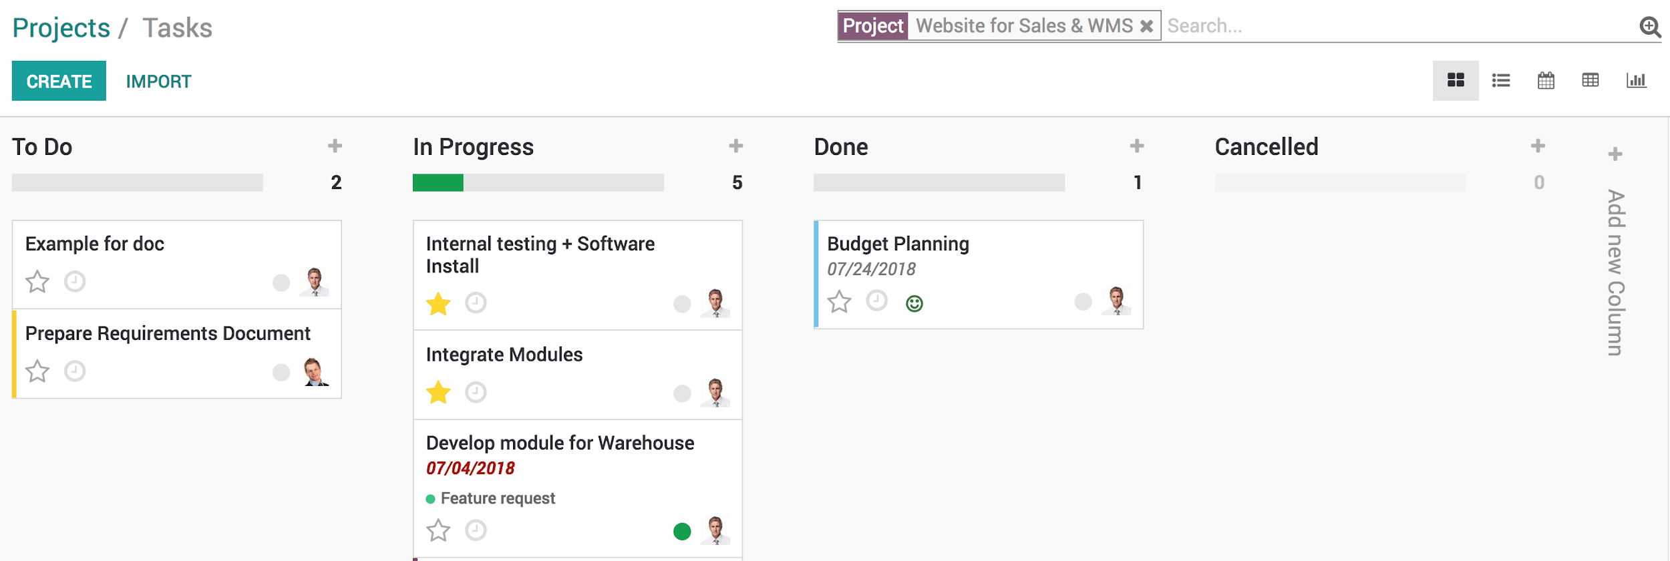Open the calendar view
Image resolution: width=1670 pixels, height=561 pixels.
(x=1546, y=81)
